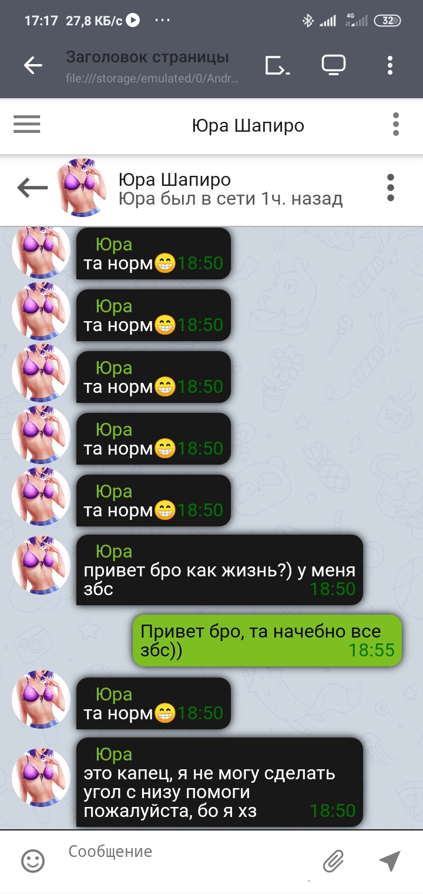Tap the paperclip attach file icon
The width and height of the screenshot is (423, 894).
point(333,861)
